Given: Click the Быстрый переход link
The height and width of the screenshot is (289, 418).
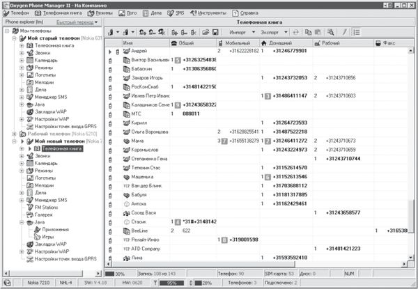Looking at the screenshot, I should (82, 22).
